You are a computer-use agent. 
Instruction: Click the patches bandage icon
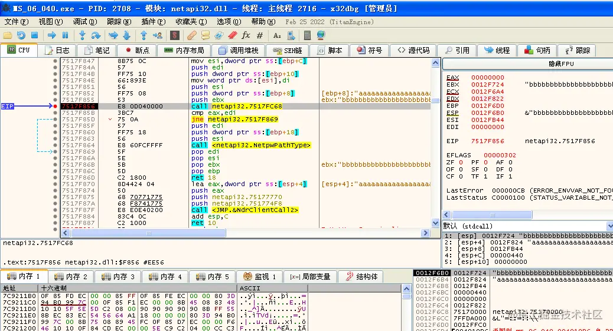pyautogui.click(x=191, y=35)
